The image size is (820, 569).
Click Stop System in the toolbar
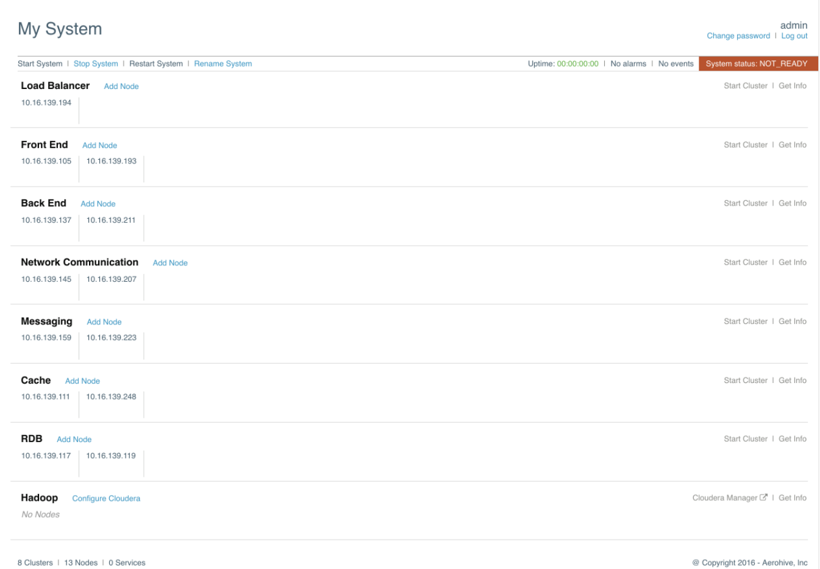96,63
